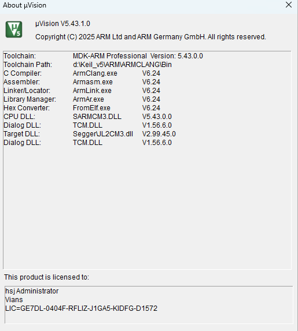Select the µVision V5.43.1.0 version text
Image resolution: width=298 pixels, height=331 pixels.
[x=62, y=24]
